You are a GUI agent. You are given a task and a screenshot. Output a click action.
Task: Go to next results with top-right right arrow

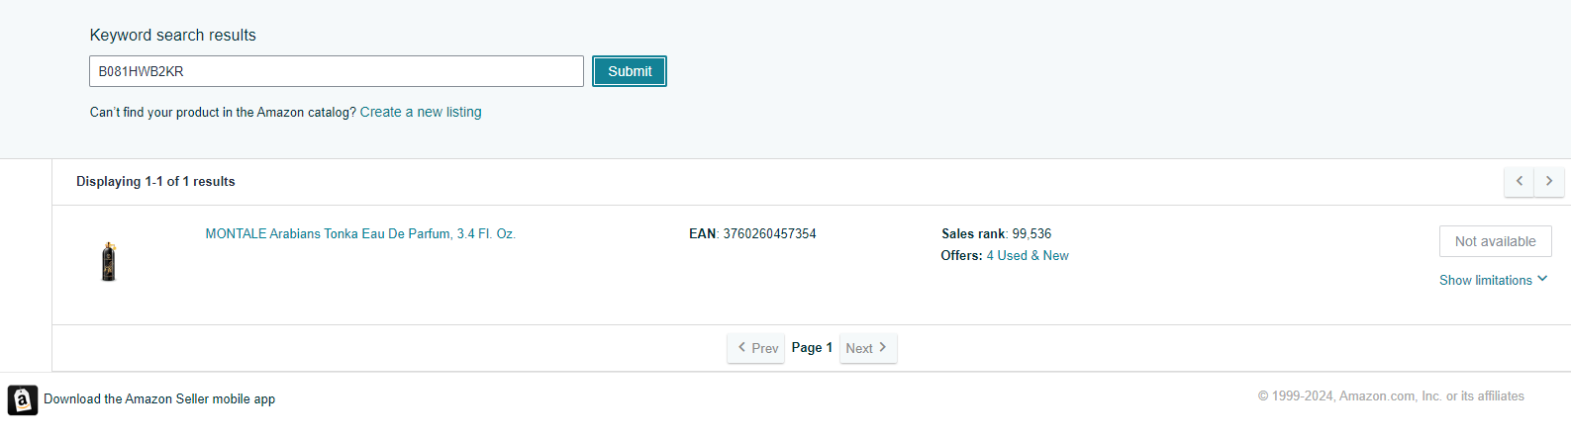[1549, 181]
